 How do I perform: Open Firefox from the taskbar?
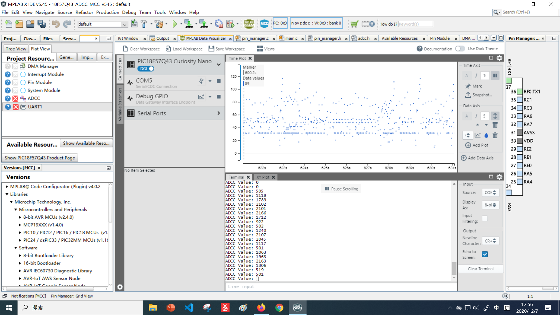(x=261, y=308)
